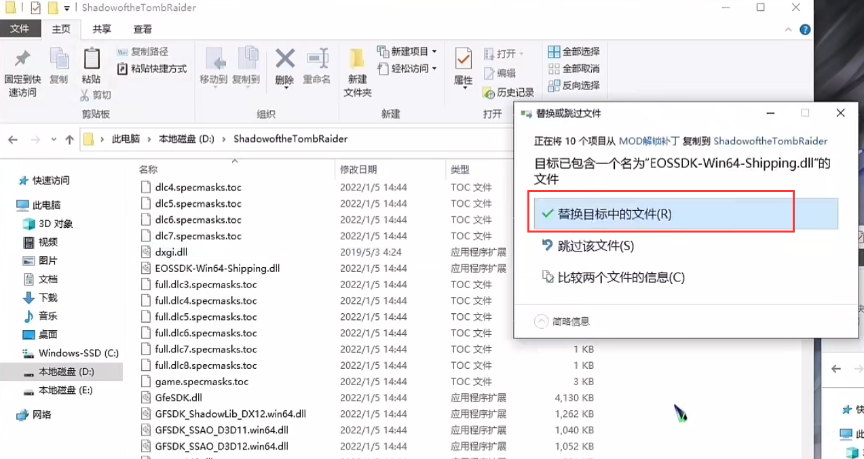Click Copy Path (复制路径)
The width and height of the screenshot is (864, 459).
click(143, 52)
